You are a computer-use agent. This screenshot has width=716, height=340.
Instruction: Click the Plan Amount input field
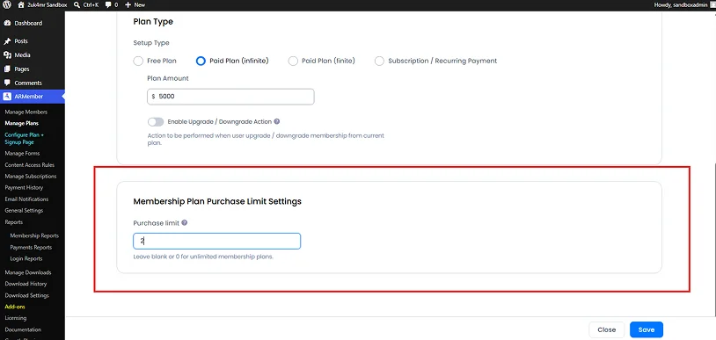click(230, 97)
